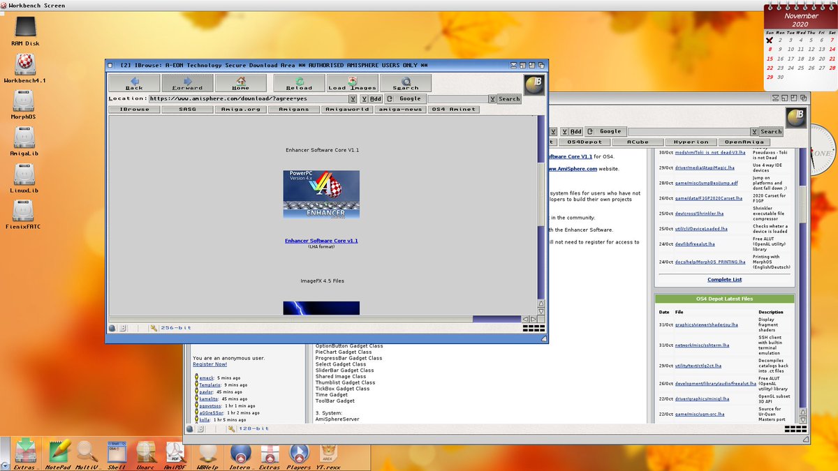
Task: Click the Add bookmark button in front window
Action: [376, 99]
